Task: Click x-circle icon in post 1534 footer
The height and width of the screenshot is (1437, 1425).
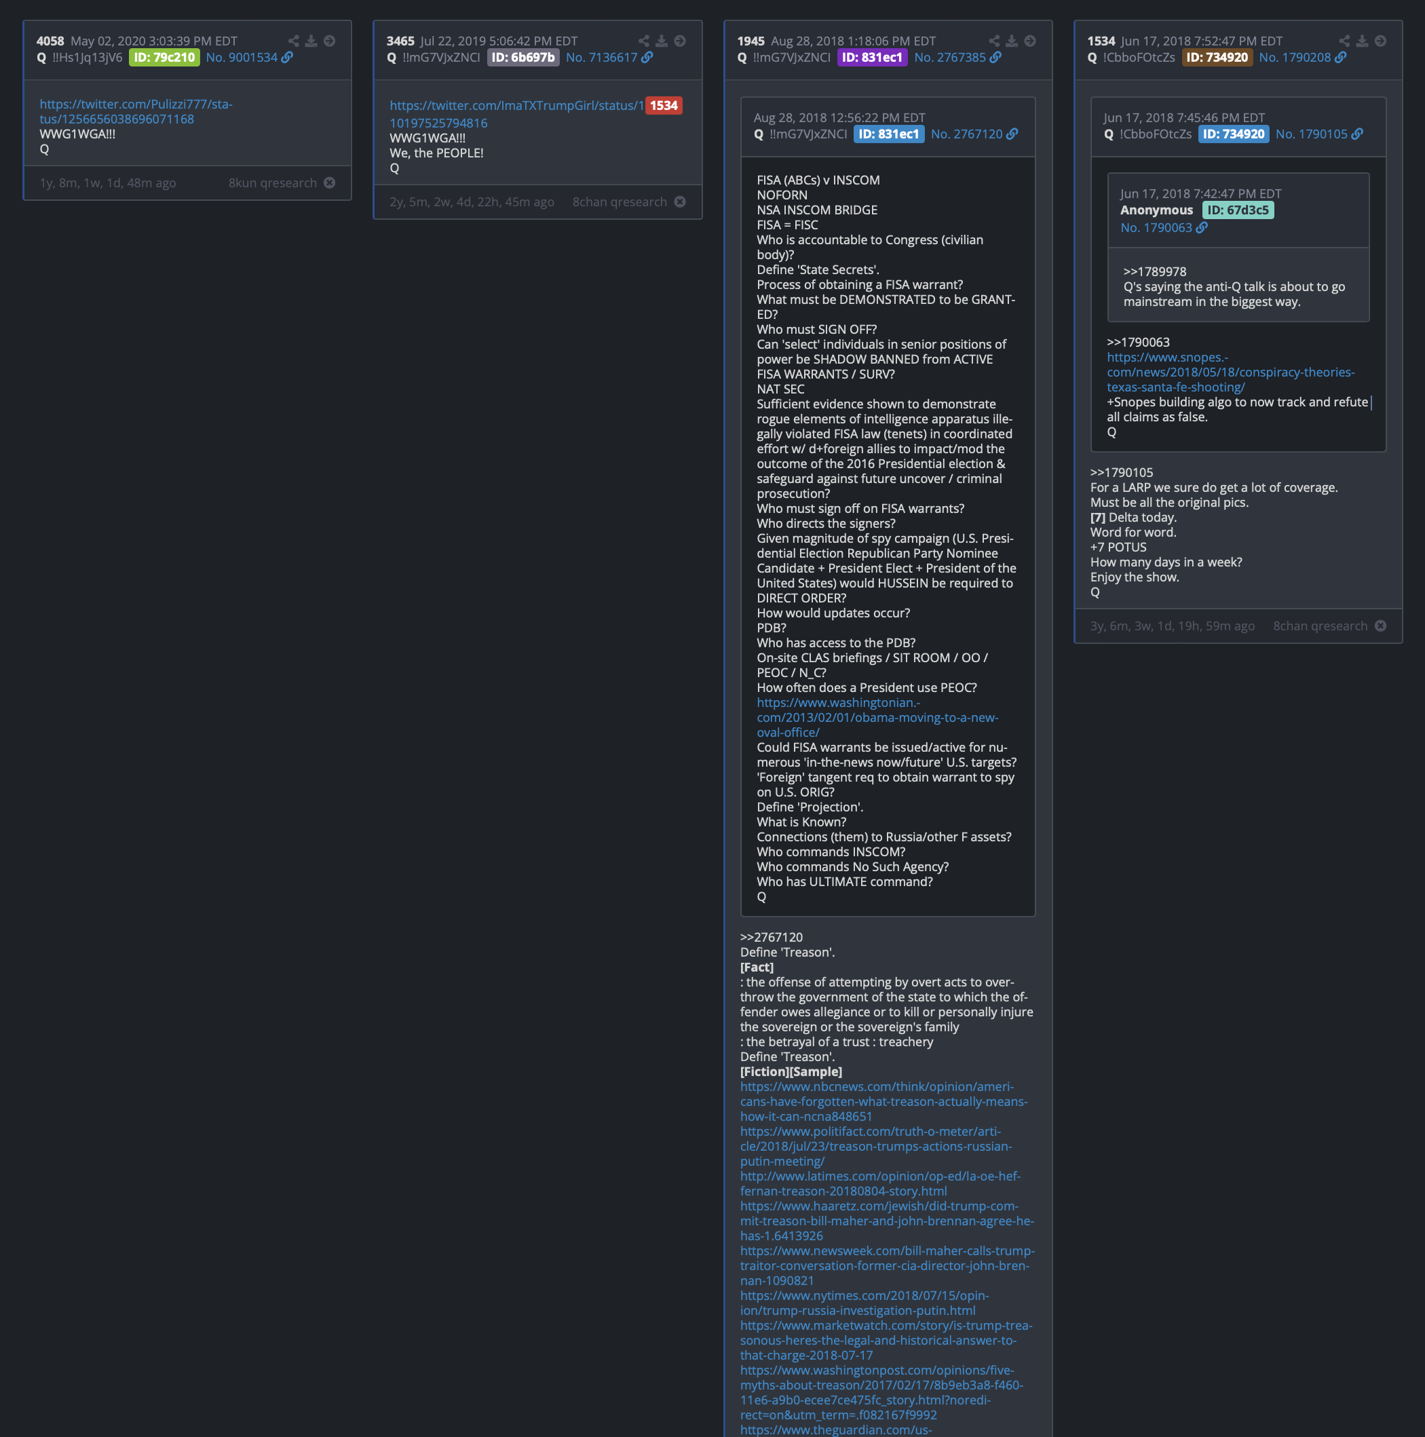Action: pyautogui.click(x=1380, y=626)
